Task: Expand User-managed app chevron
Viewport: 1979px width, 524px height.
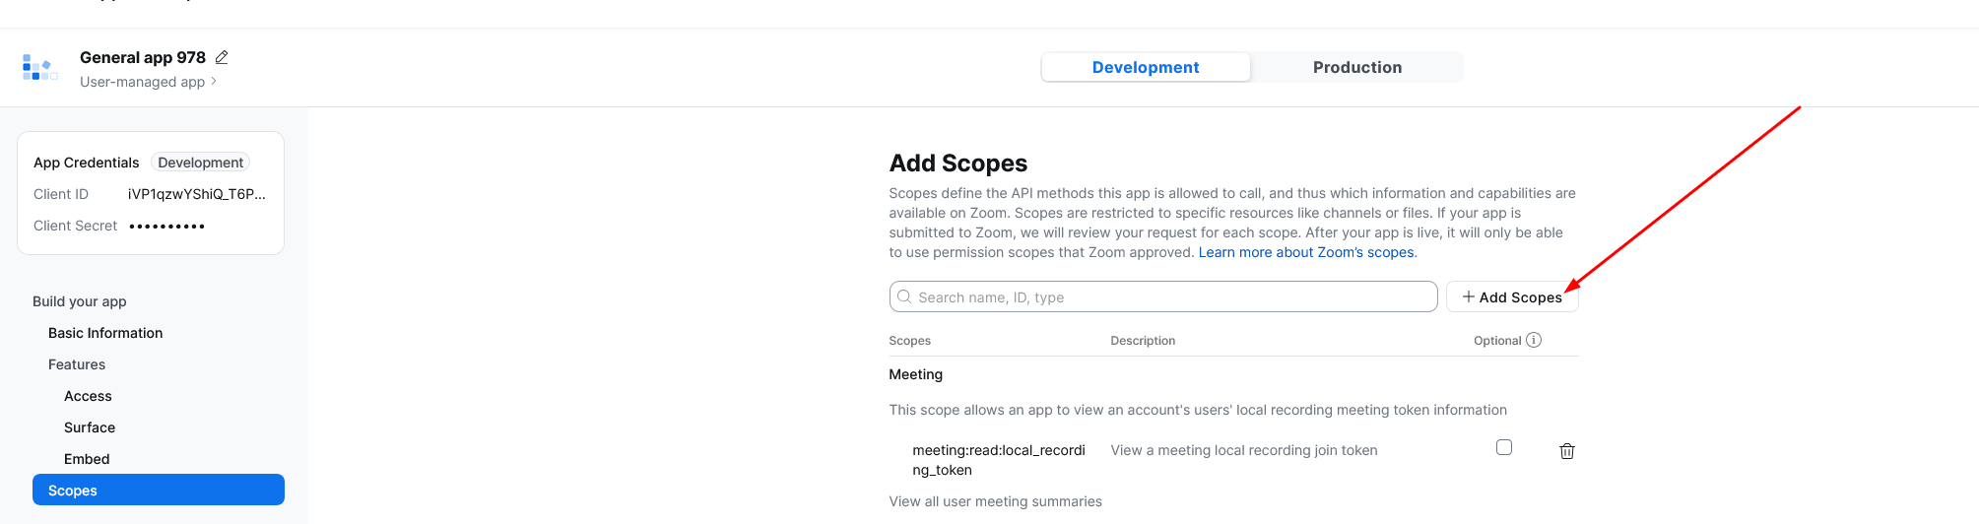Action: click(x=214, y=82)
